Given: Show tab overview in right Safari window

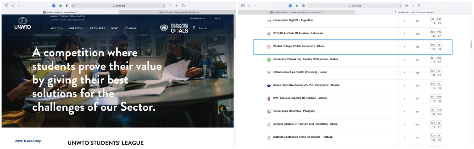Looking at the screenshot, I should click(420, 6).
